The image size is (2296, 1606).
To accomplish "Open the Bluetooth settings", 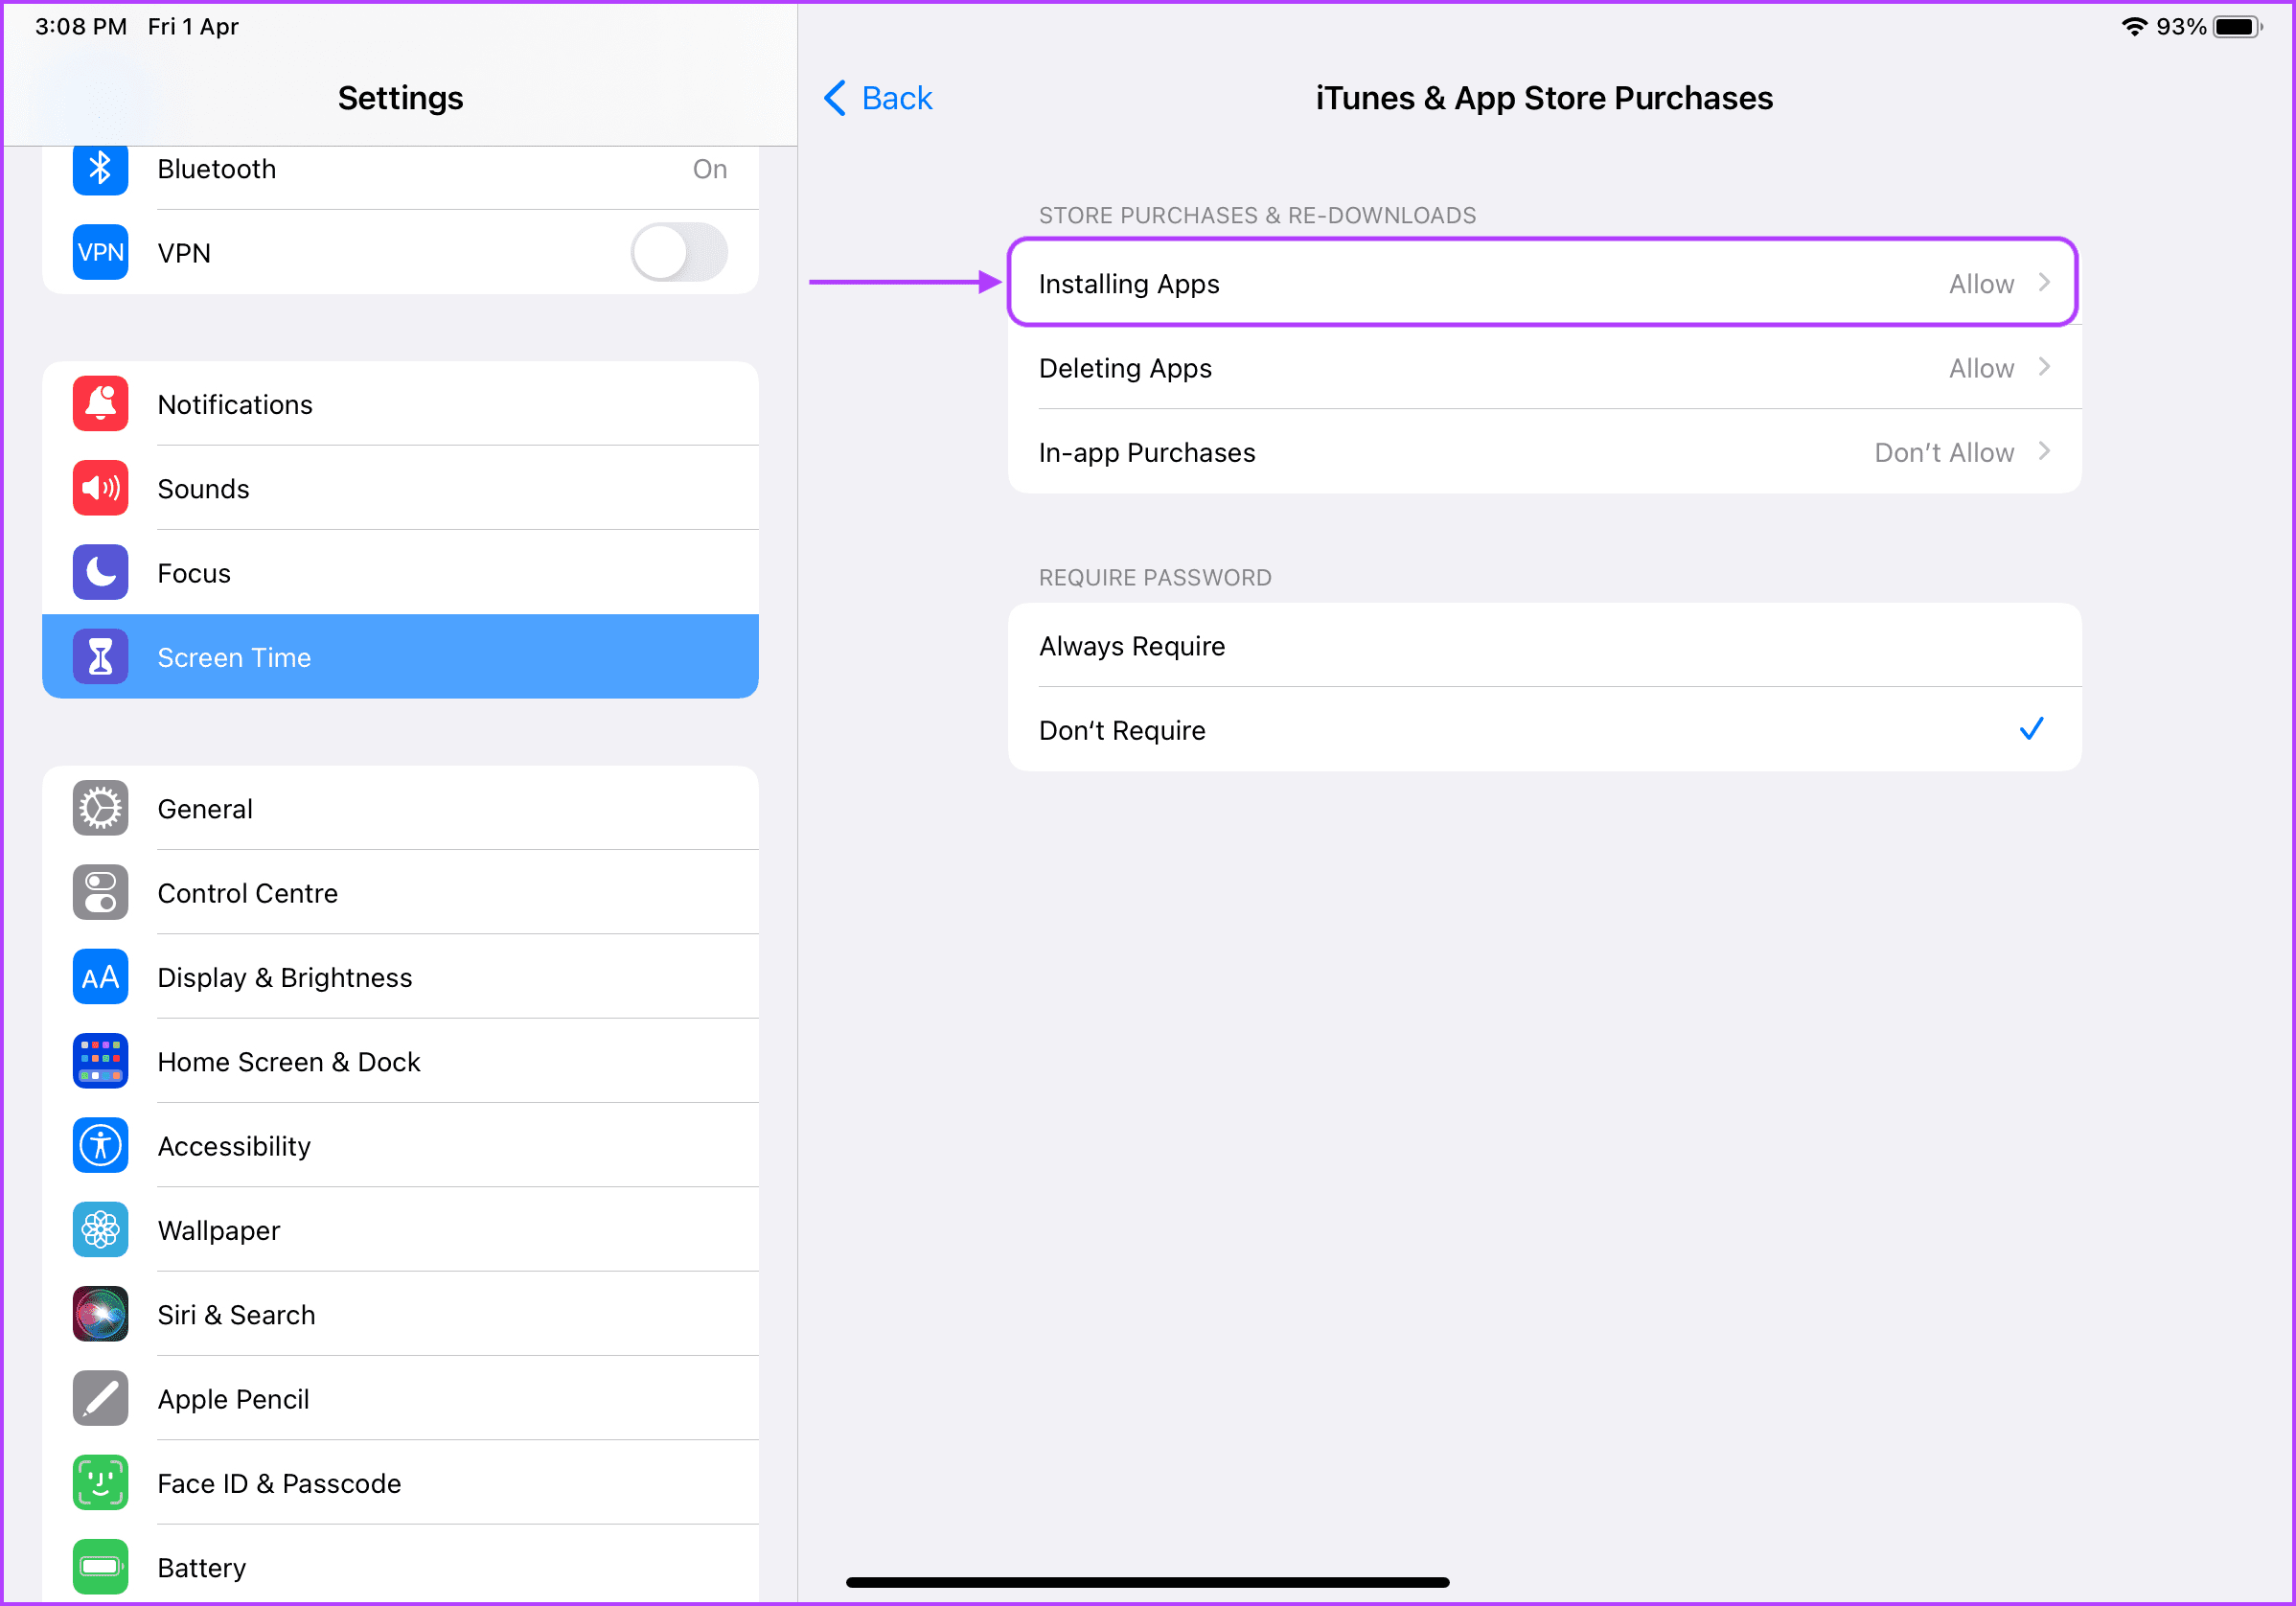I will (x=402, y=168).
